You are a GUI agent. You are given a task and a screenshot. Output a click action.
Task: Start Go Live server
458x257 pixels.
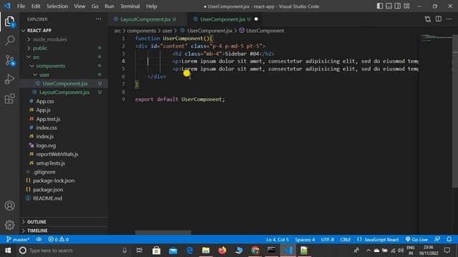click(x=416, y=240)
